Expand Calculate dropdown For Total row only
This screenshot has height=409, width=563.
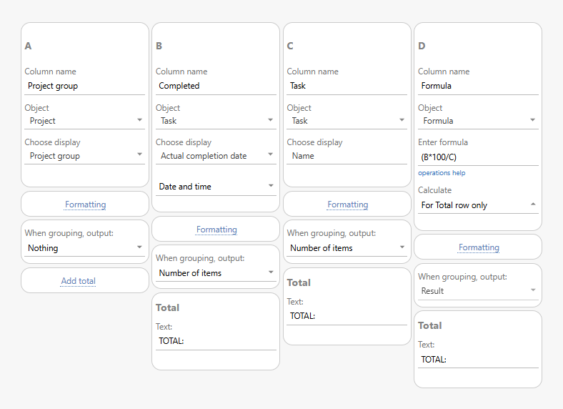[478, 205]
